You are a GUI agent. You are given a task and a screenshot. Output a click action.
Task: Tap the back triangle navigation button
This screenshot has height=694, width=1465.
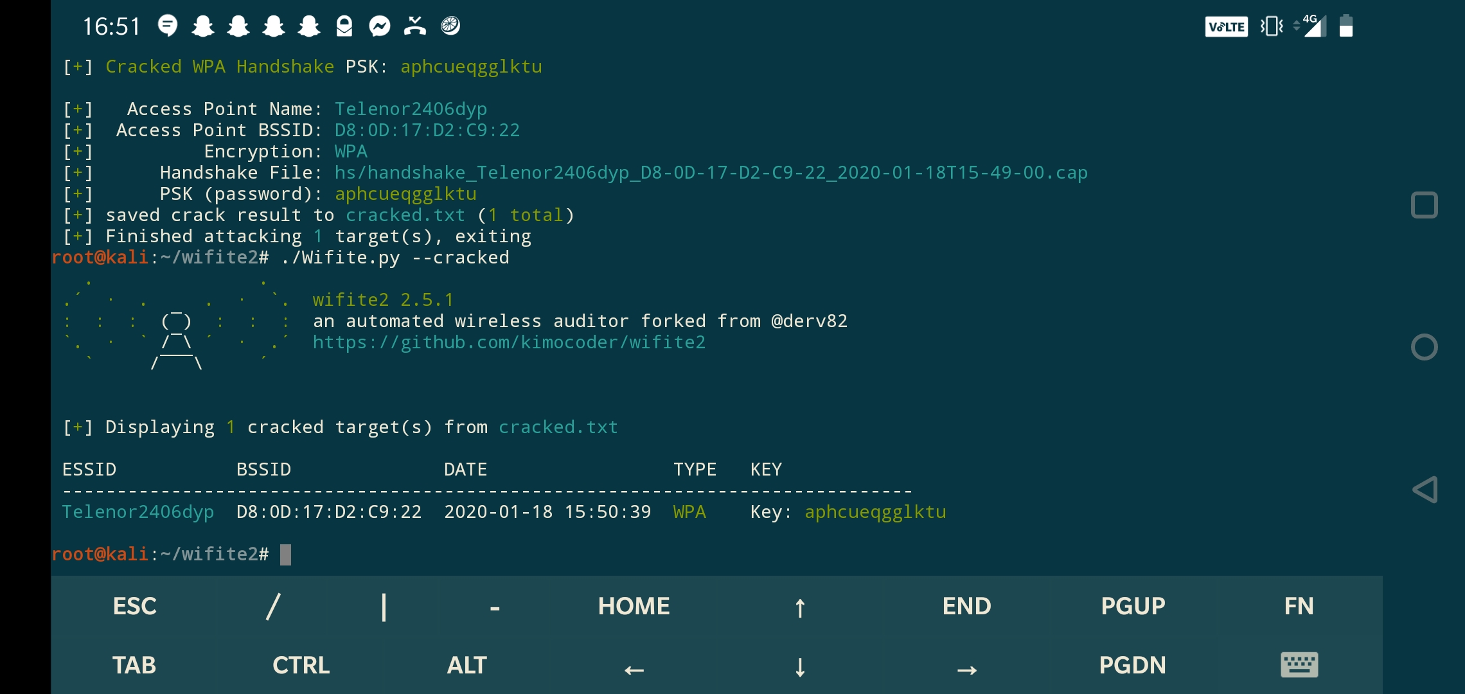(x=1425, y=490)
